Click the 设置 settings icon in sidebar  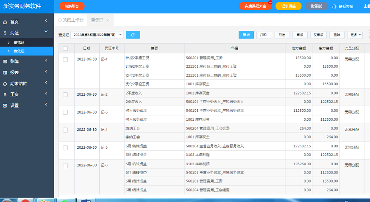[5, 105]
